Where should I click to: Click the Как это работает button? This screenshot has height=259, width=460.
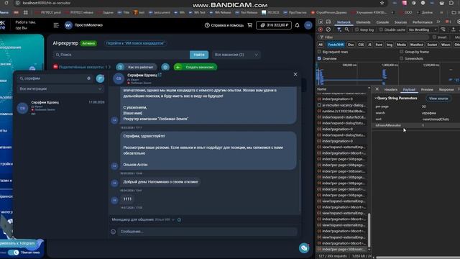click(x=137, y=67)
